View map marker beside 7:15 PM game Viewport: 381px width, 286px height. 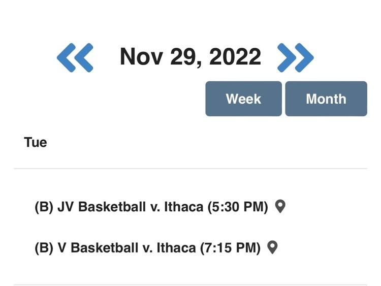click(x=272, y=247)
